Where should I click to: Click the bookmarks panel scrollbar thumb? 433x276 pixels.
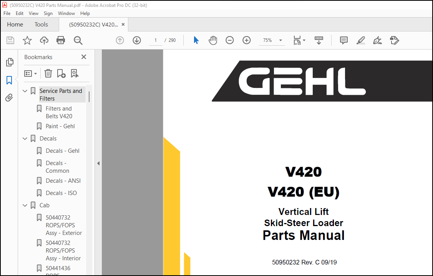pos(89,97)
